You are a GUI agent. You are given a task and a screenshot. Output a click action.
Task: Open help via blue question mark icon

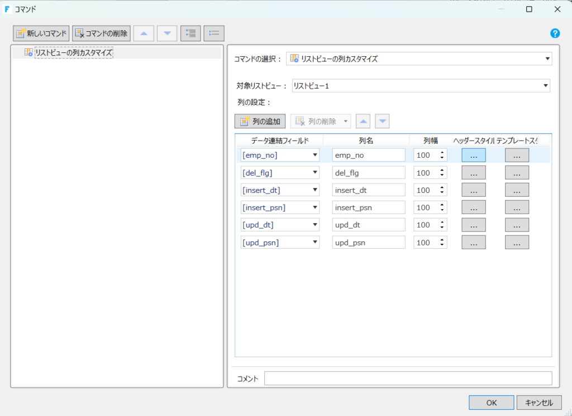click(x=555, y=33)
